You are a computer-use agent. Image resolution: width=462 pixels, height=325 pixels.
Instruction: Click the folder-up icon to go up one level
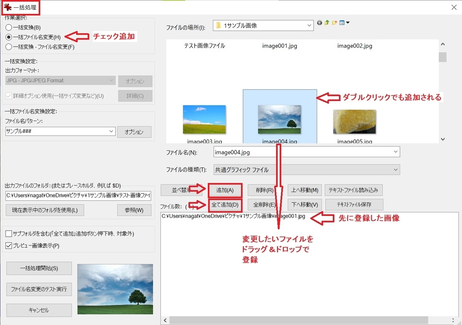[326, 23]
